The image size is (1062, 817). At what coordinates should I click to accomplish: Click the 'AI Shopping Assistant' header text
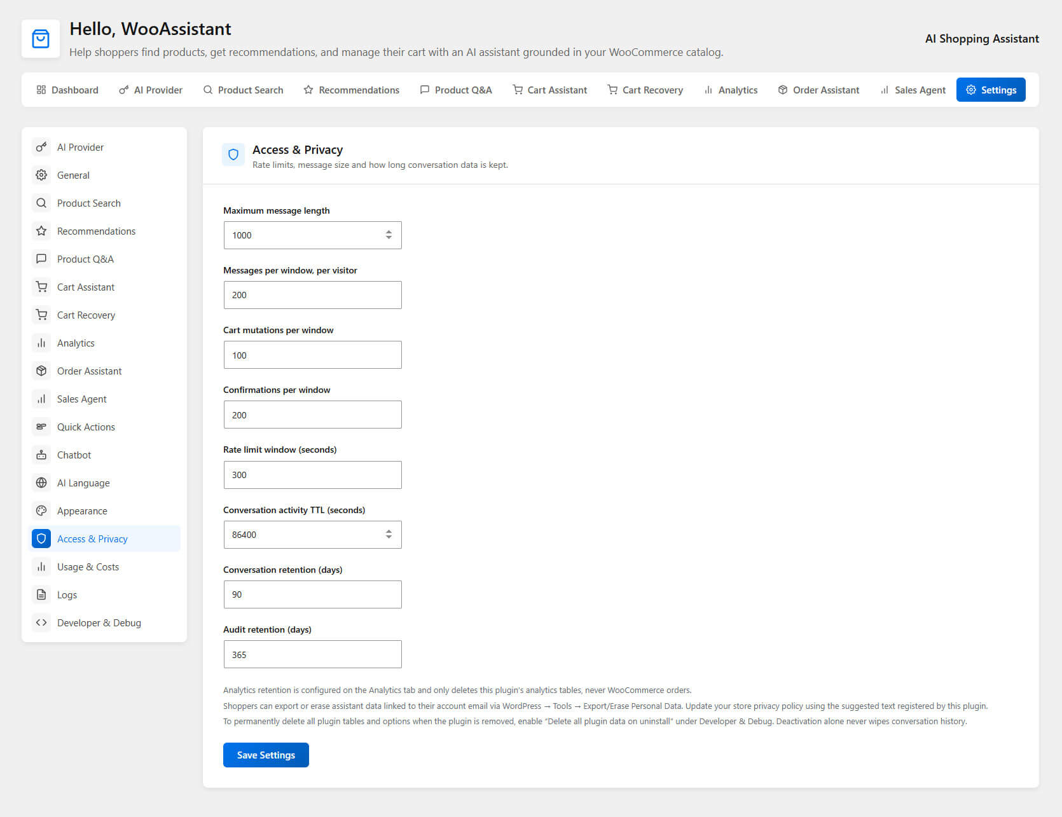(982, 39)
